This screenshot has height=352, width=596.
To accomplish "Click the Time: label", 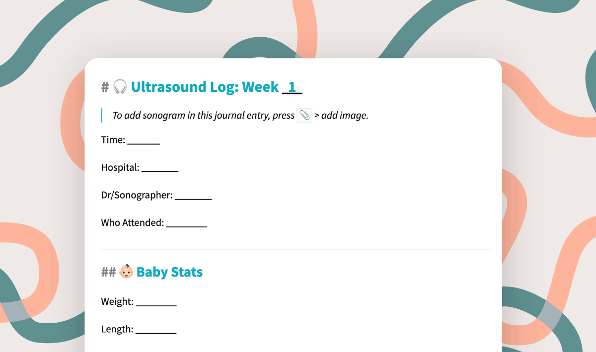I will point(113,140).
